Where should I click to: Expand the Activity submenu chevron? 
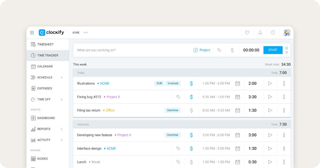[61, 140]
